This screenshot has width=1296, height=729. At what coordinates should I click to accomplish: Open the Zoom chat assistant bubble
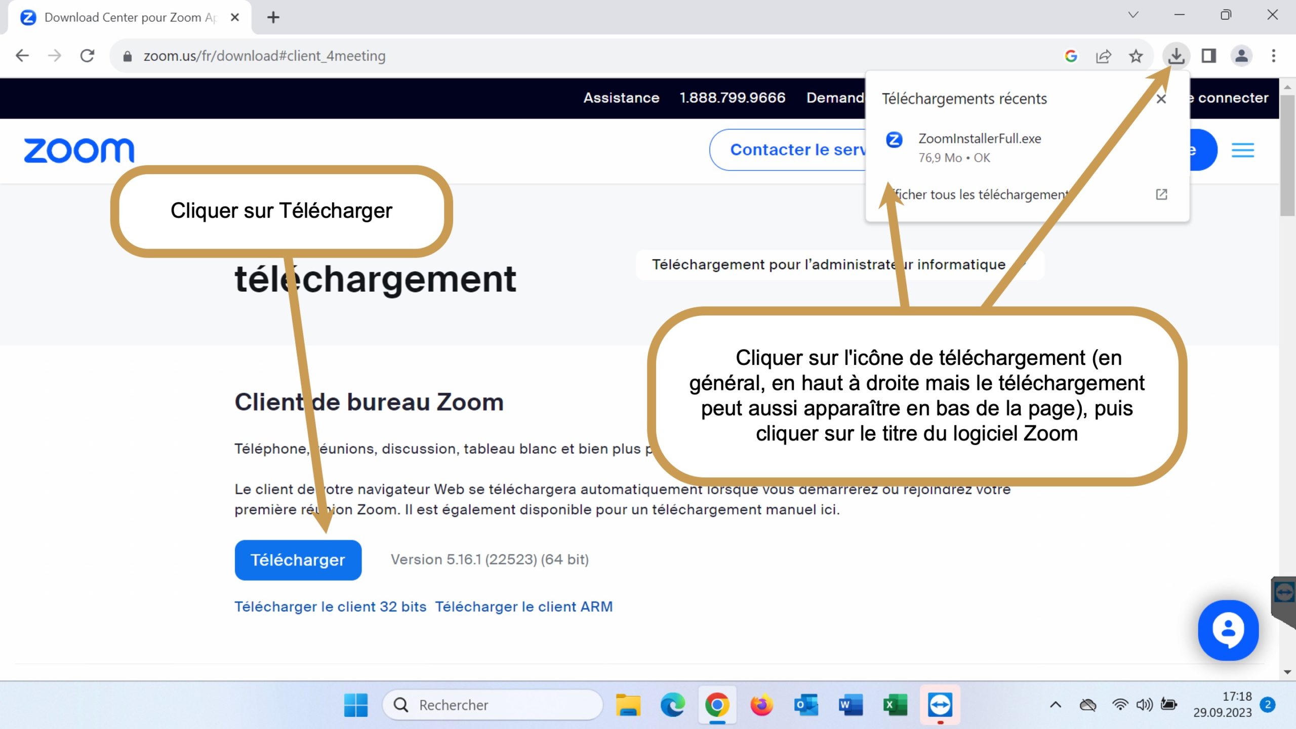coord(1228,630)
